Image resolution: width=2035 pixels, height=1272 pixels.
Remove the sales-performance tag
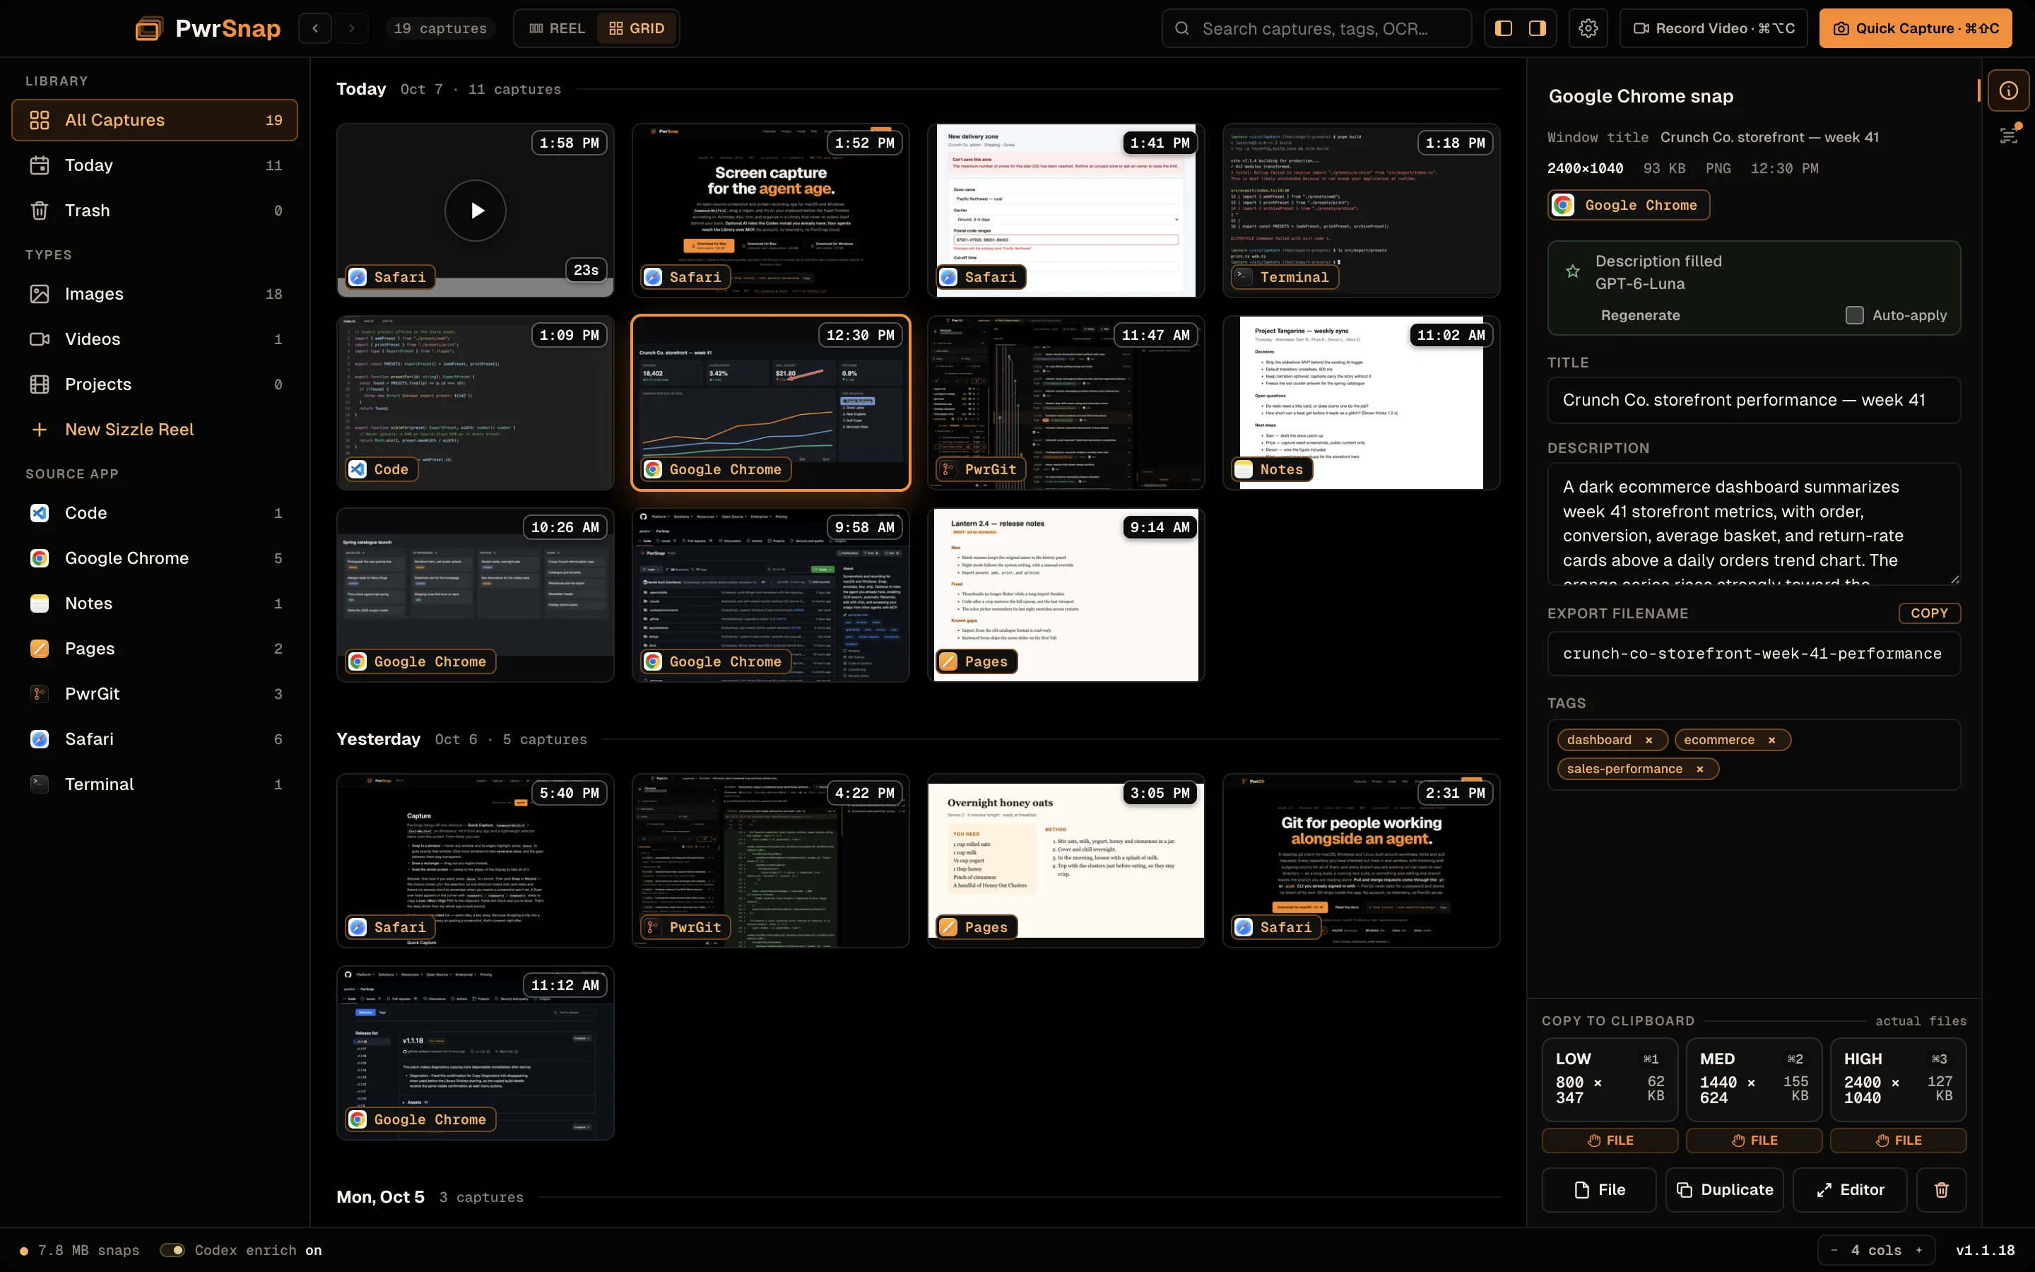click(x=1699, y=769)
